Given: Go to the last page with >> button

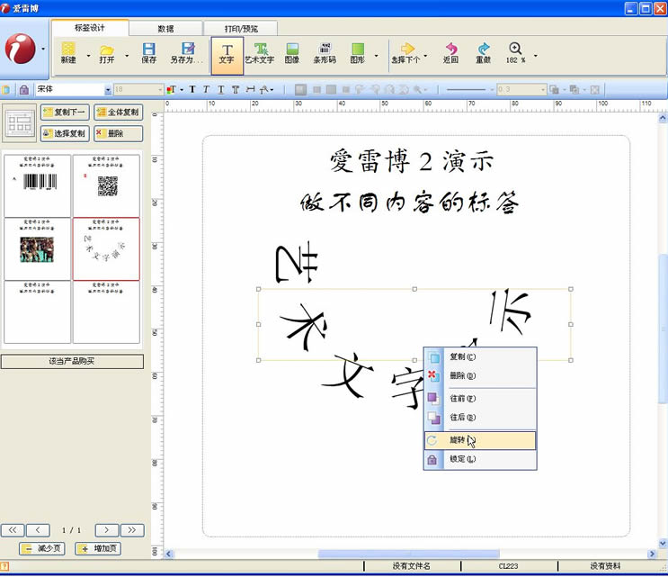Looking at the screenshot, I should click(x=132, y=530).
